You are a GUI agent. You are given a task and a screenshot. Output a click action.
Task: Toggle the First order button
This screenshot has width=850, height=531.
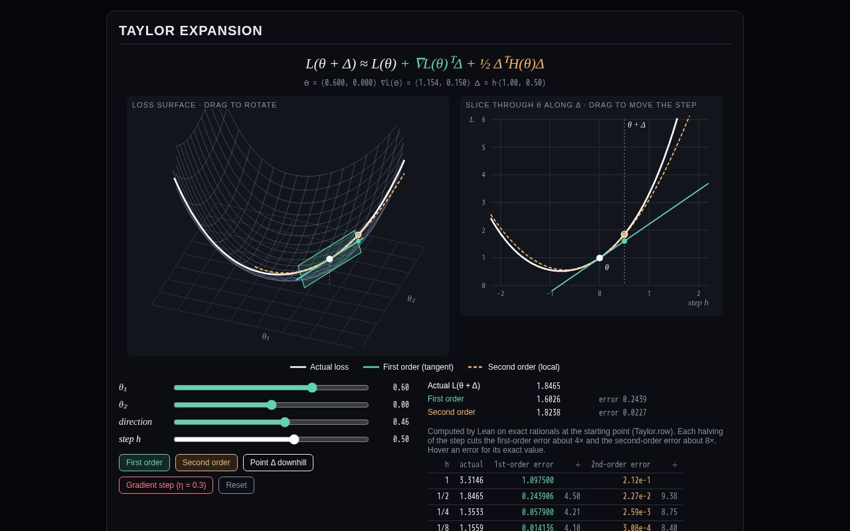pos(144,463)
